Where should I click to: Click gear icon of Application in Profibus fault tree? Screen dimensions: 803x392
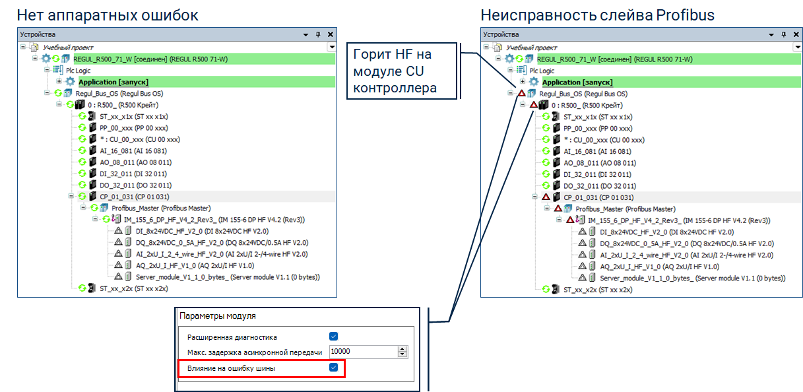click(534, 82)
